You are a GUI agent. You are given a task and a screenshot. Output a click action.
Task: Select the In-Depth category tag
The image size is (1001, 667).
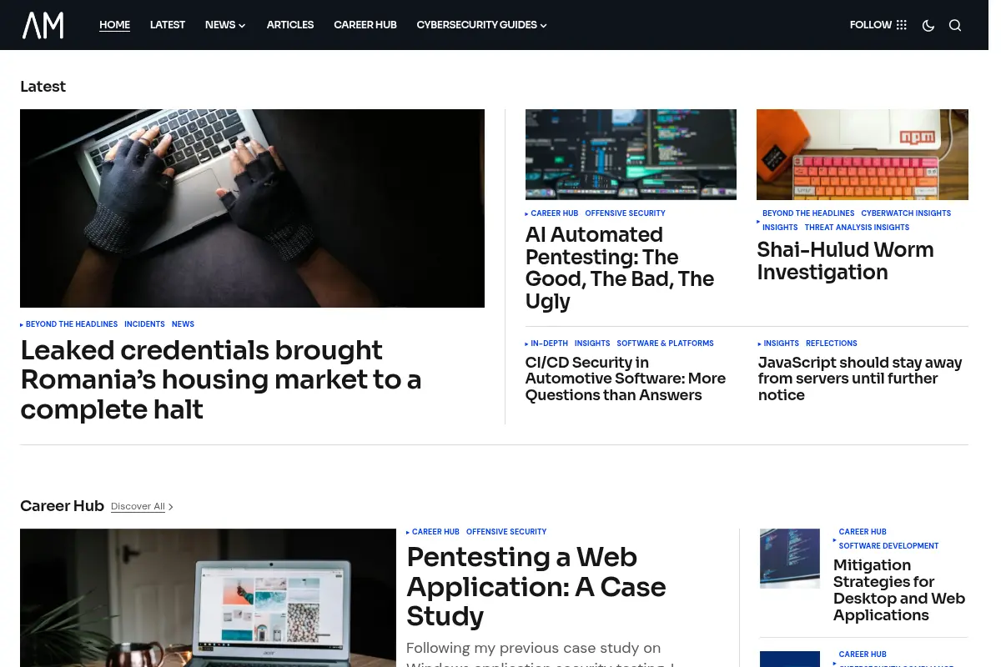550,344
